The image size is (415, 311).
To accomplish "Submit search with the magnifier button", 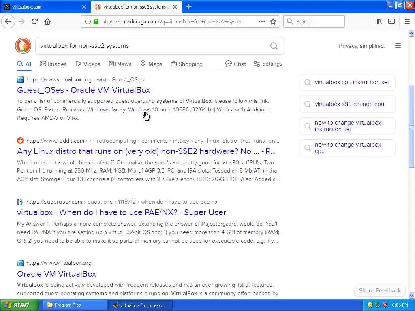I will 274,46.
